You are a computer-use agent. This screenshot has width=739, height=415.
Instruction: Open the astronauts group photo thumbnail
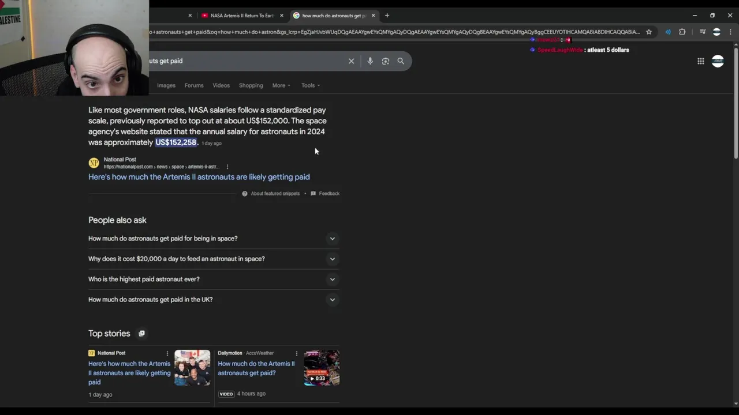pyautogui.click(x=192, y=368)
